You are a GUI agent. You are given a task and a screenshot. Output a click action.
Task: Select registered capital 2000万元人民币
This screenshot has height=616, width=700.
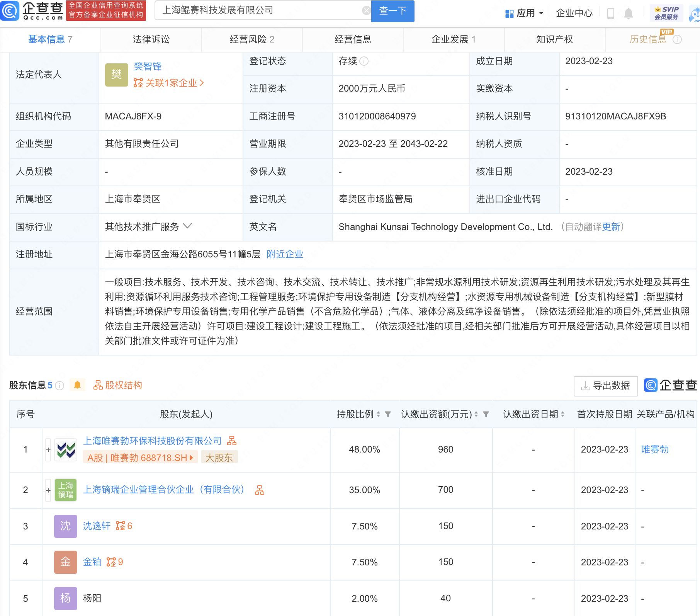click(372, 88)
